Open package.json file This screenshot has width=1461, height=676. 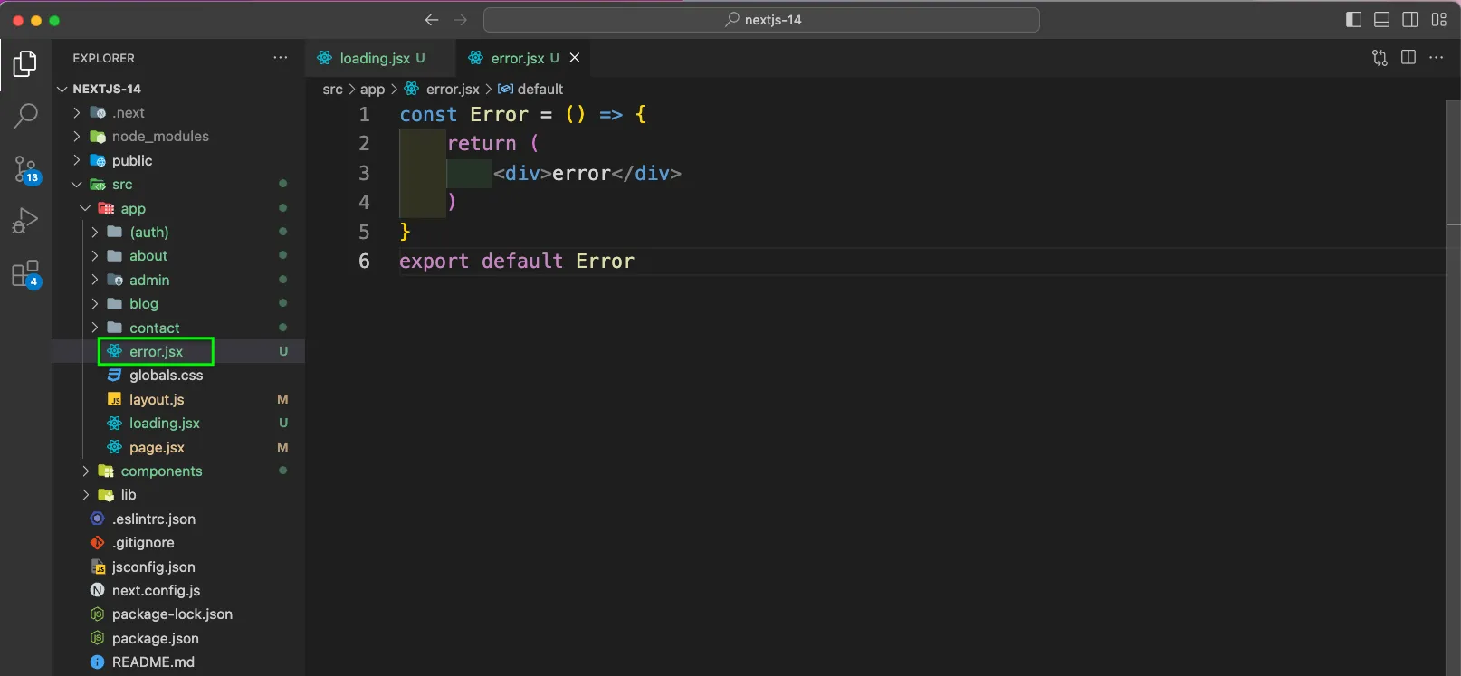(x=178, y=639)
